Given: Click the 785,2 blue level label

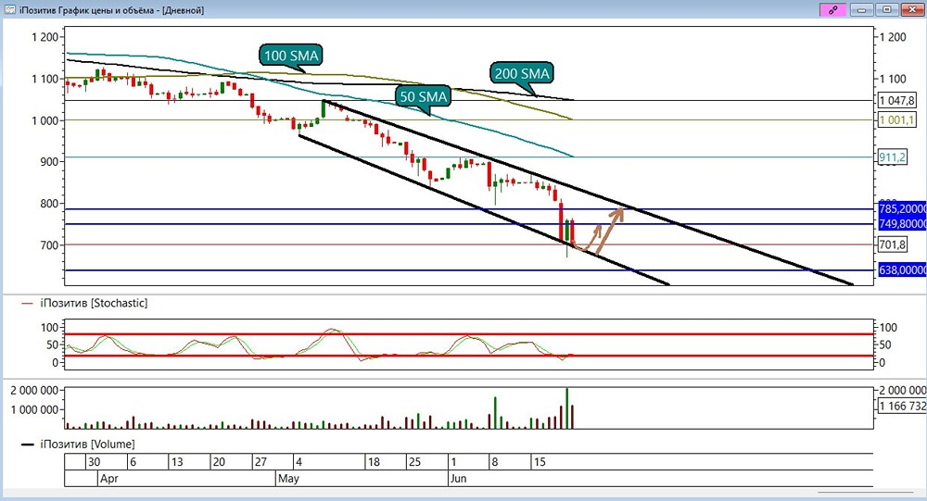Looking at the screenshot, I should click(x=902, y=208).
